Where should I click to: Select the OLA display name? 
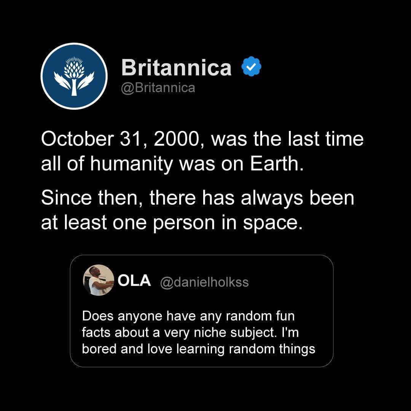(x=134, y=281)
